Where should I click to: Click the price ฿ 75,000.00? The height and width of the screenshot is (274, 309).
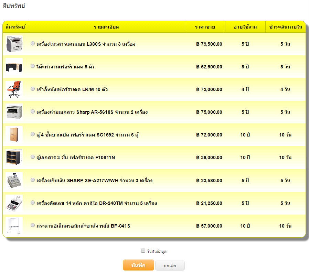pos(209,112)
